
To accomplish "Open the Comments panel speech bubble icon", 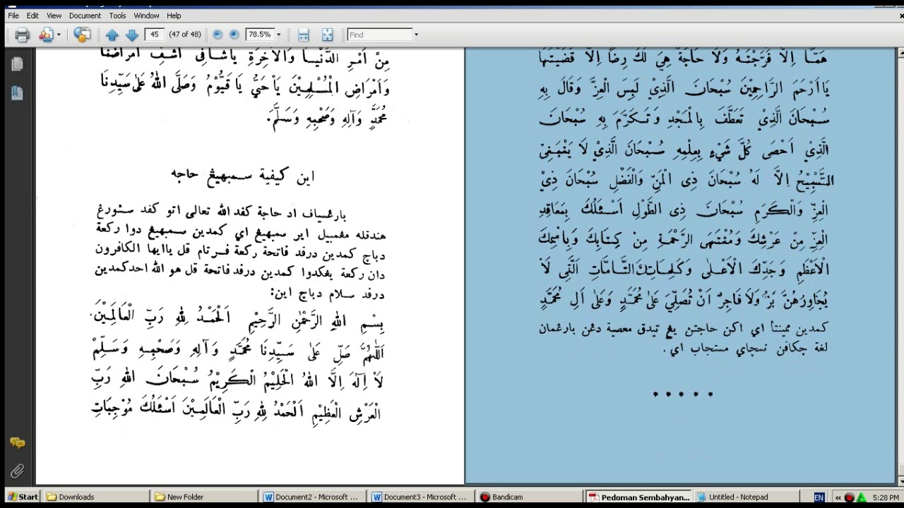I will [x=17, y=443].
